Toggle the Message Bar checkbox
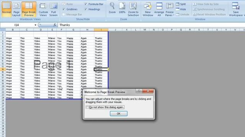The height and width of the screenshot is (137, 245). [x=64, y=14]
